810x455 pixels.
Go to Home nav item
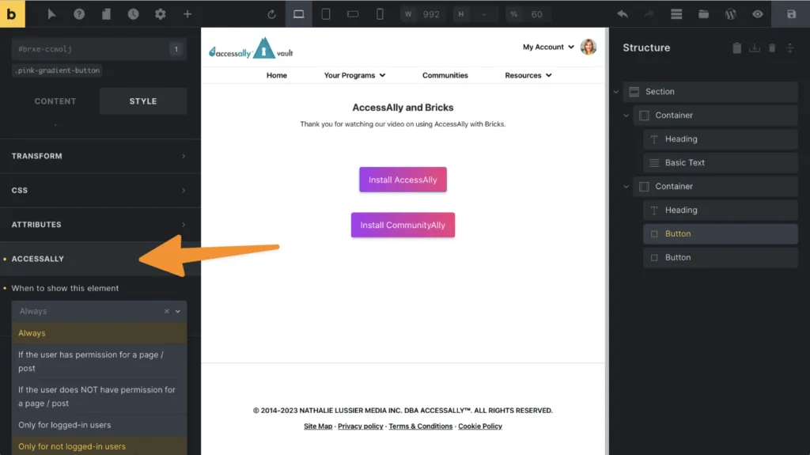277,75
